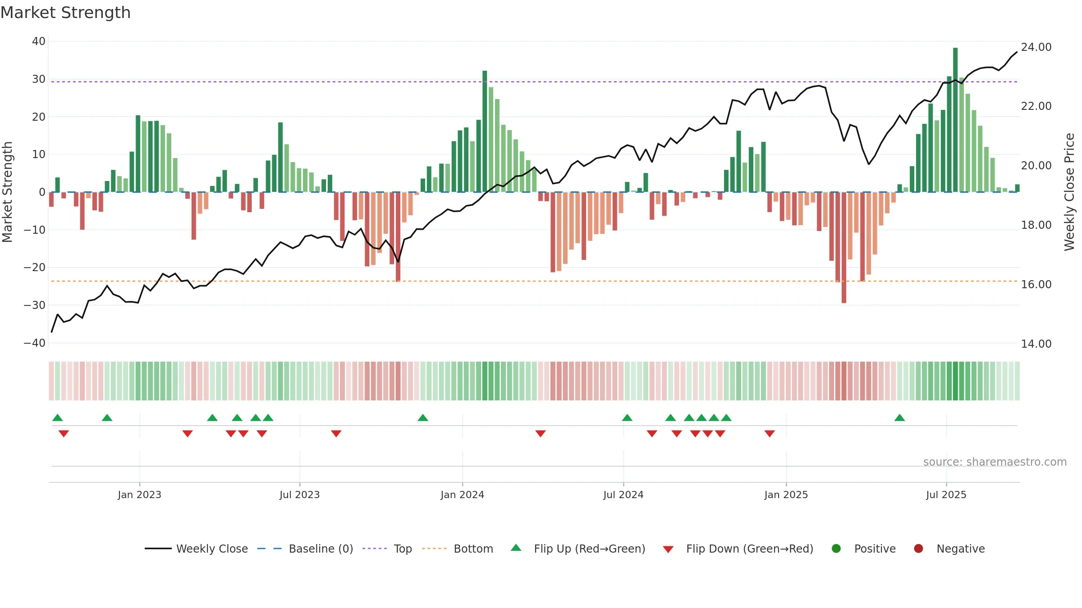Viewport: 1082px width, 608px height.
Task: Click the 40 left-axis strength label
Action: click(x=39, y=41)
